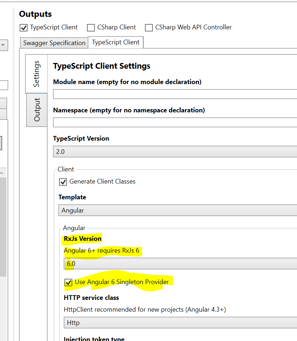This screenshot has width=297, height=341.
Task: Open the Template dropdown showing Angular
Action: pyautogui.click(x=175, y=210)
